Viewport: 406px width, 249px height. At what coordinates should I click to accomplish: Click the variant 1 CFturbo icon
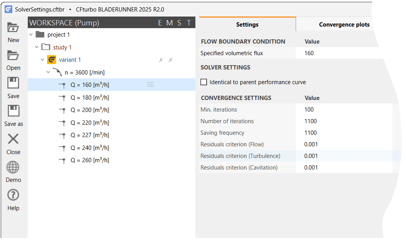(51, 60)
